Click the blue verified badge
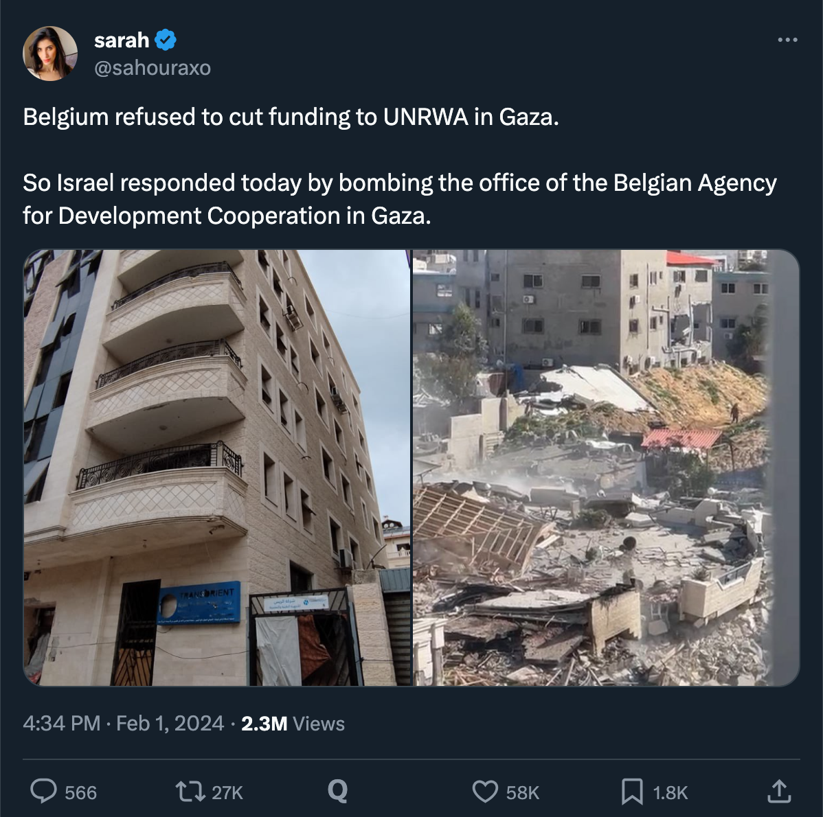The width and height of the screenshot is (823, 817). (x=166, y=40)
